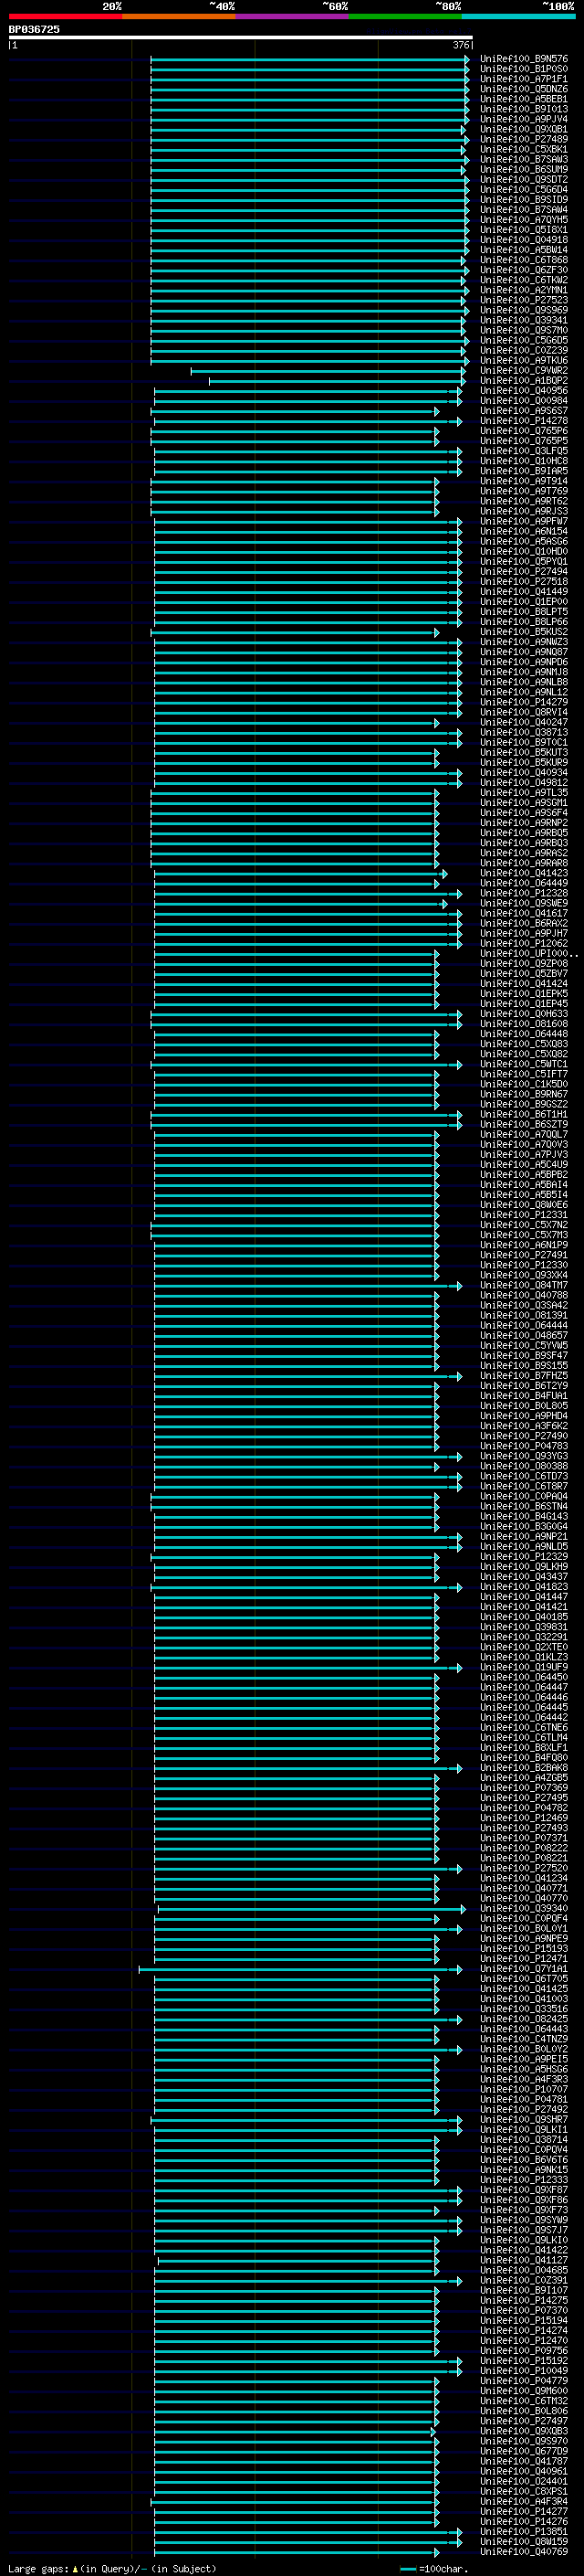Click the query end position 376
This screenshot has height=2576, width=584.
coord(460,45)
